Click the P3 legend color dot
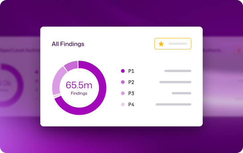The width and height of the screenshot is (243, 153). click(x=122, y=93)
